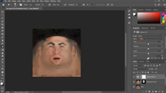The height and width of the screenshot is (93, 166).
Task: Open the Help menu
Action: point(59,1)
